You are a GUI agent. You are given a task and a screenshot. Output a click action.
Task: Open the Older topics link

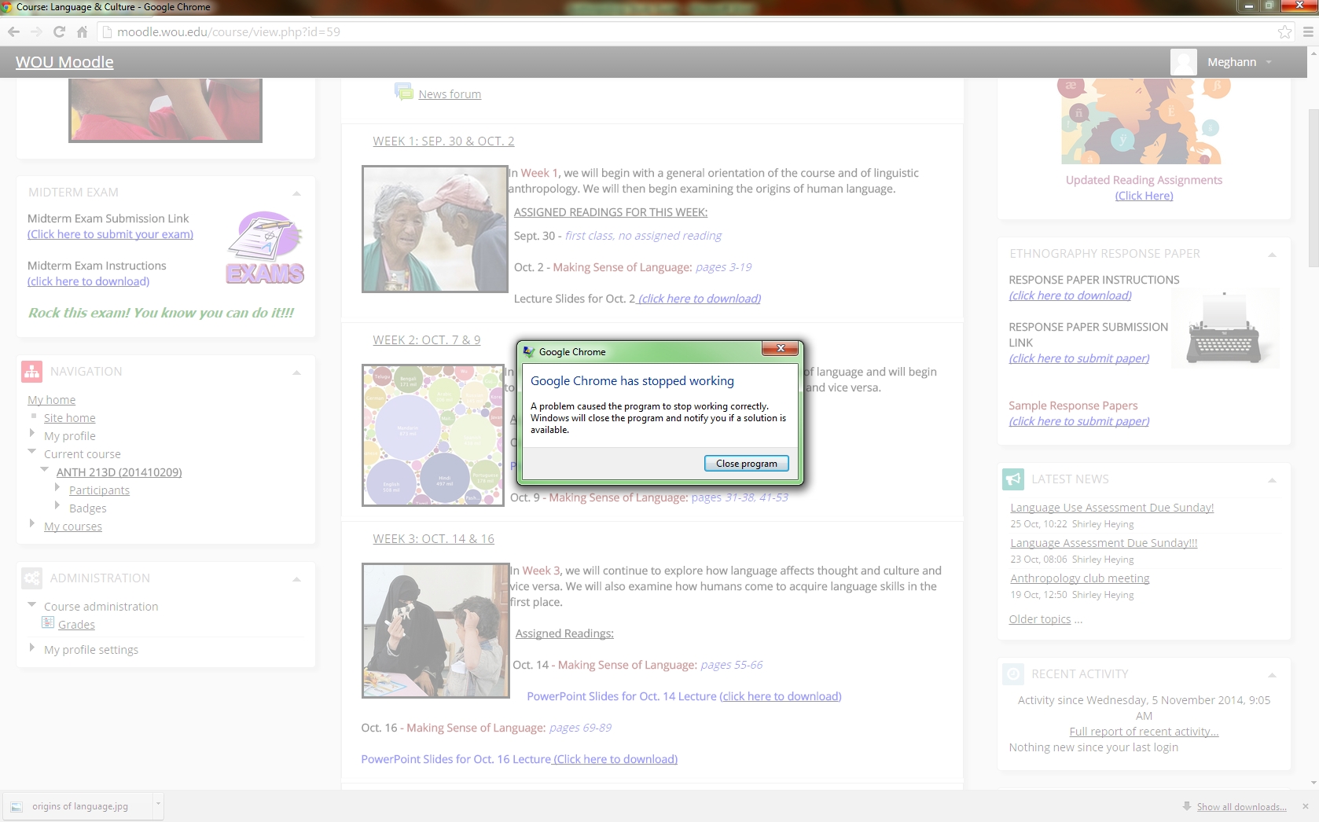point(1040,619)
